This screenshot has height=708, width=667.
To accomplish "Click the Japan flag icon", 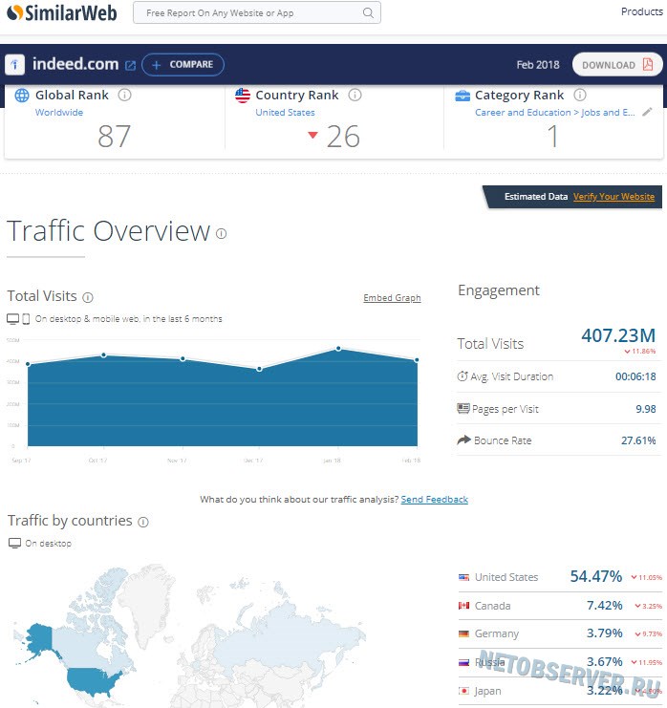I will tap(463, 691).
